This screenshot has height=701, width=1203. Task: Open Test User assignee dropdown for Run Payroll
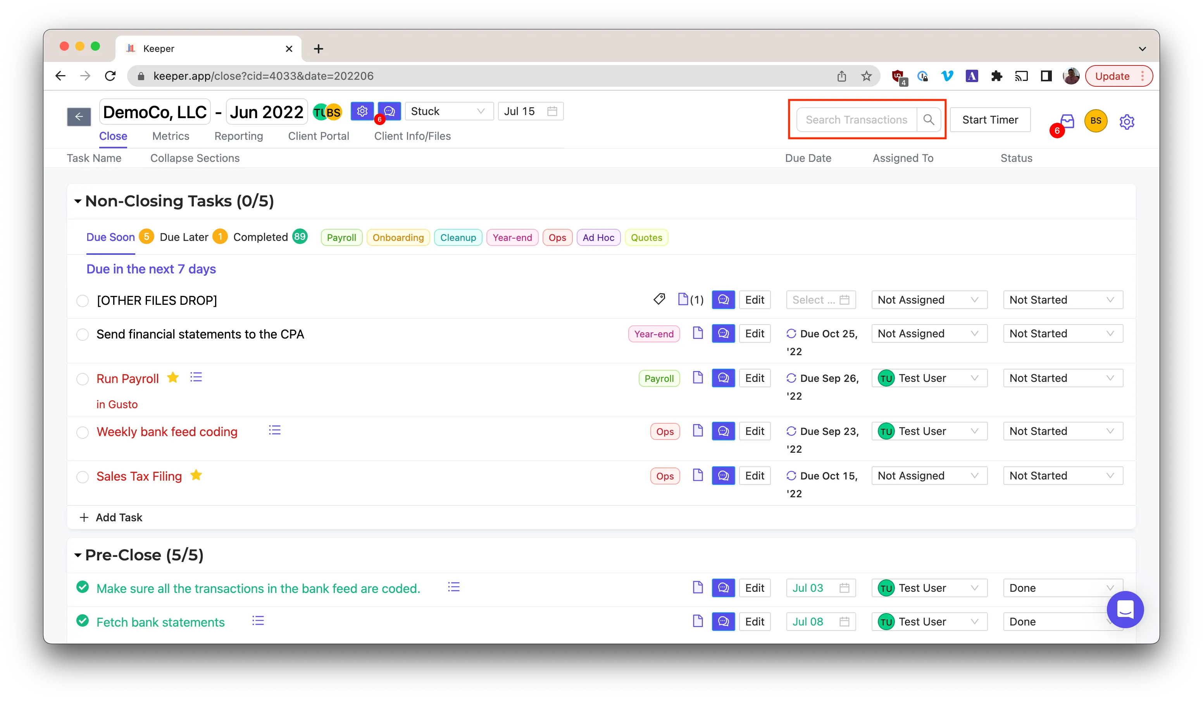coord(929,378)
